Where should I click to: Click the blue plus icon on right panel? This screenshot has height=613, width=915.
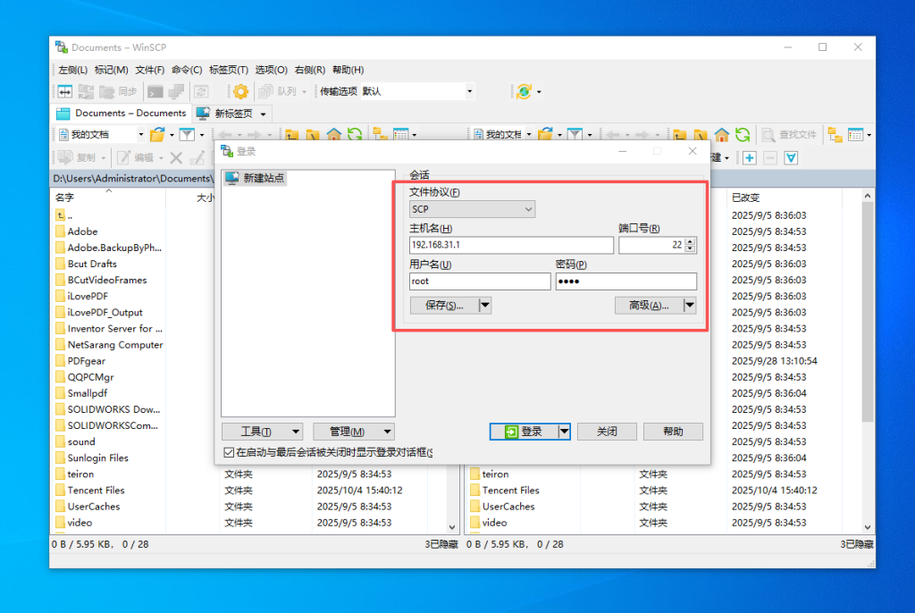[749, 158]
